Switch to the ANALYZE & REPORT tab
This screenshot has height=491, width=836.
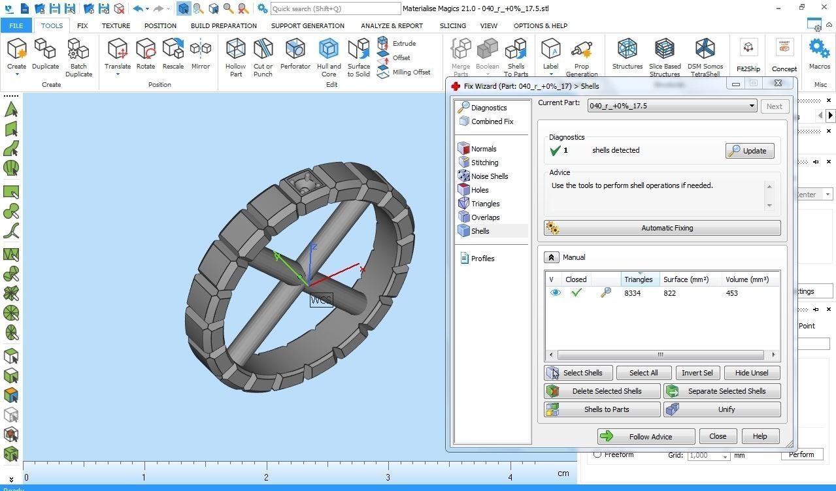tap(392, 25)
